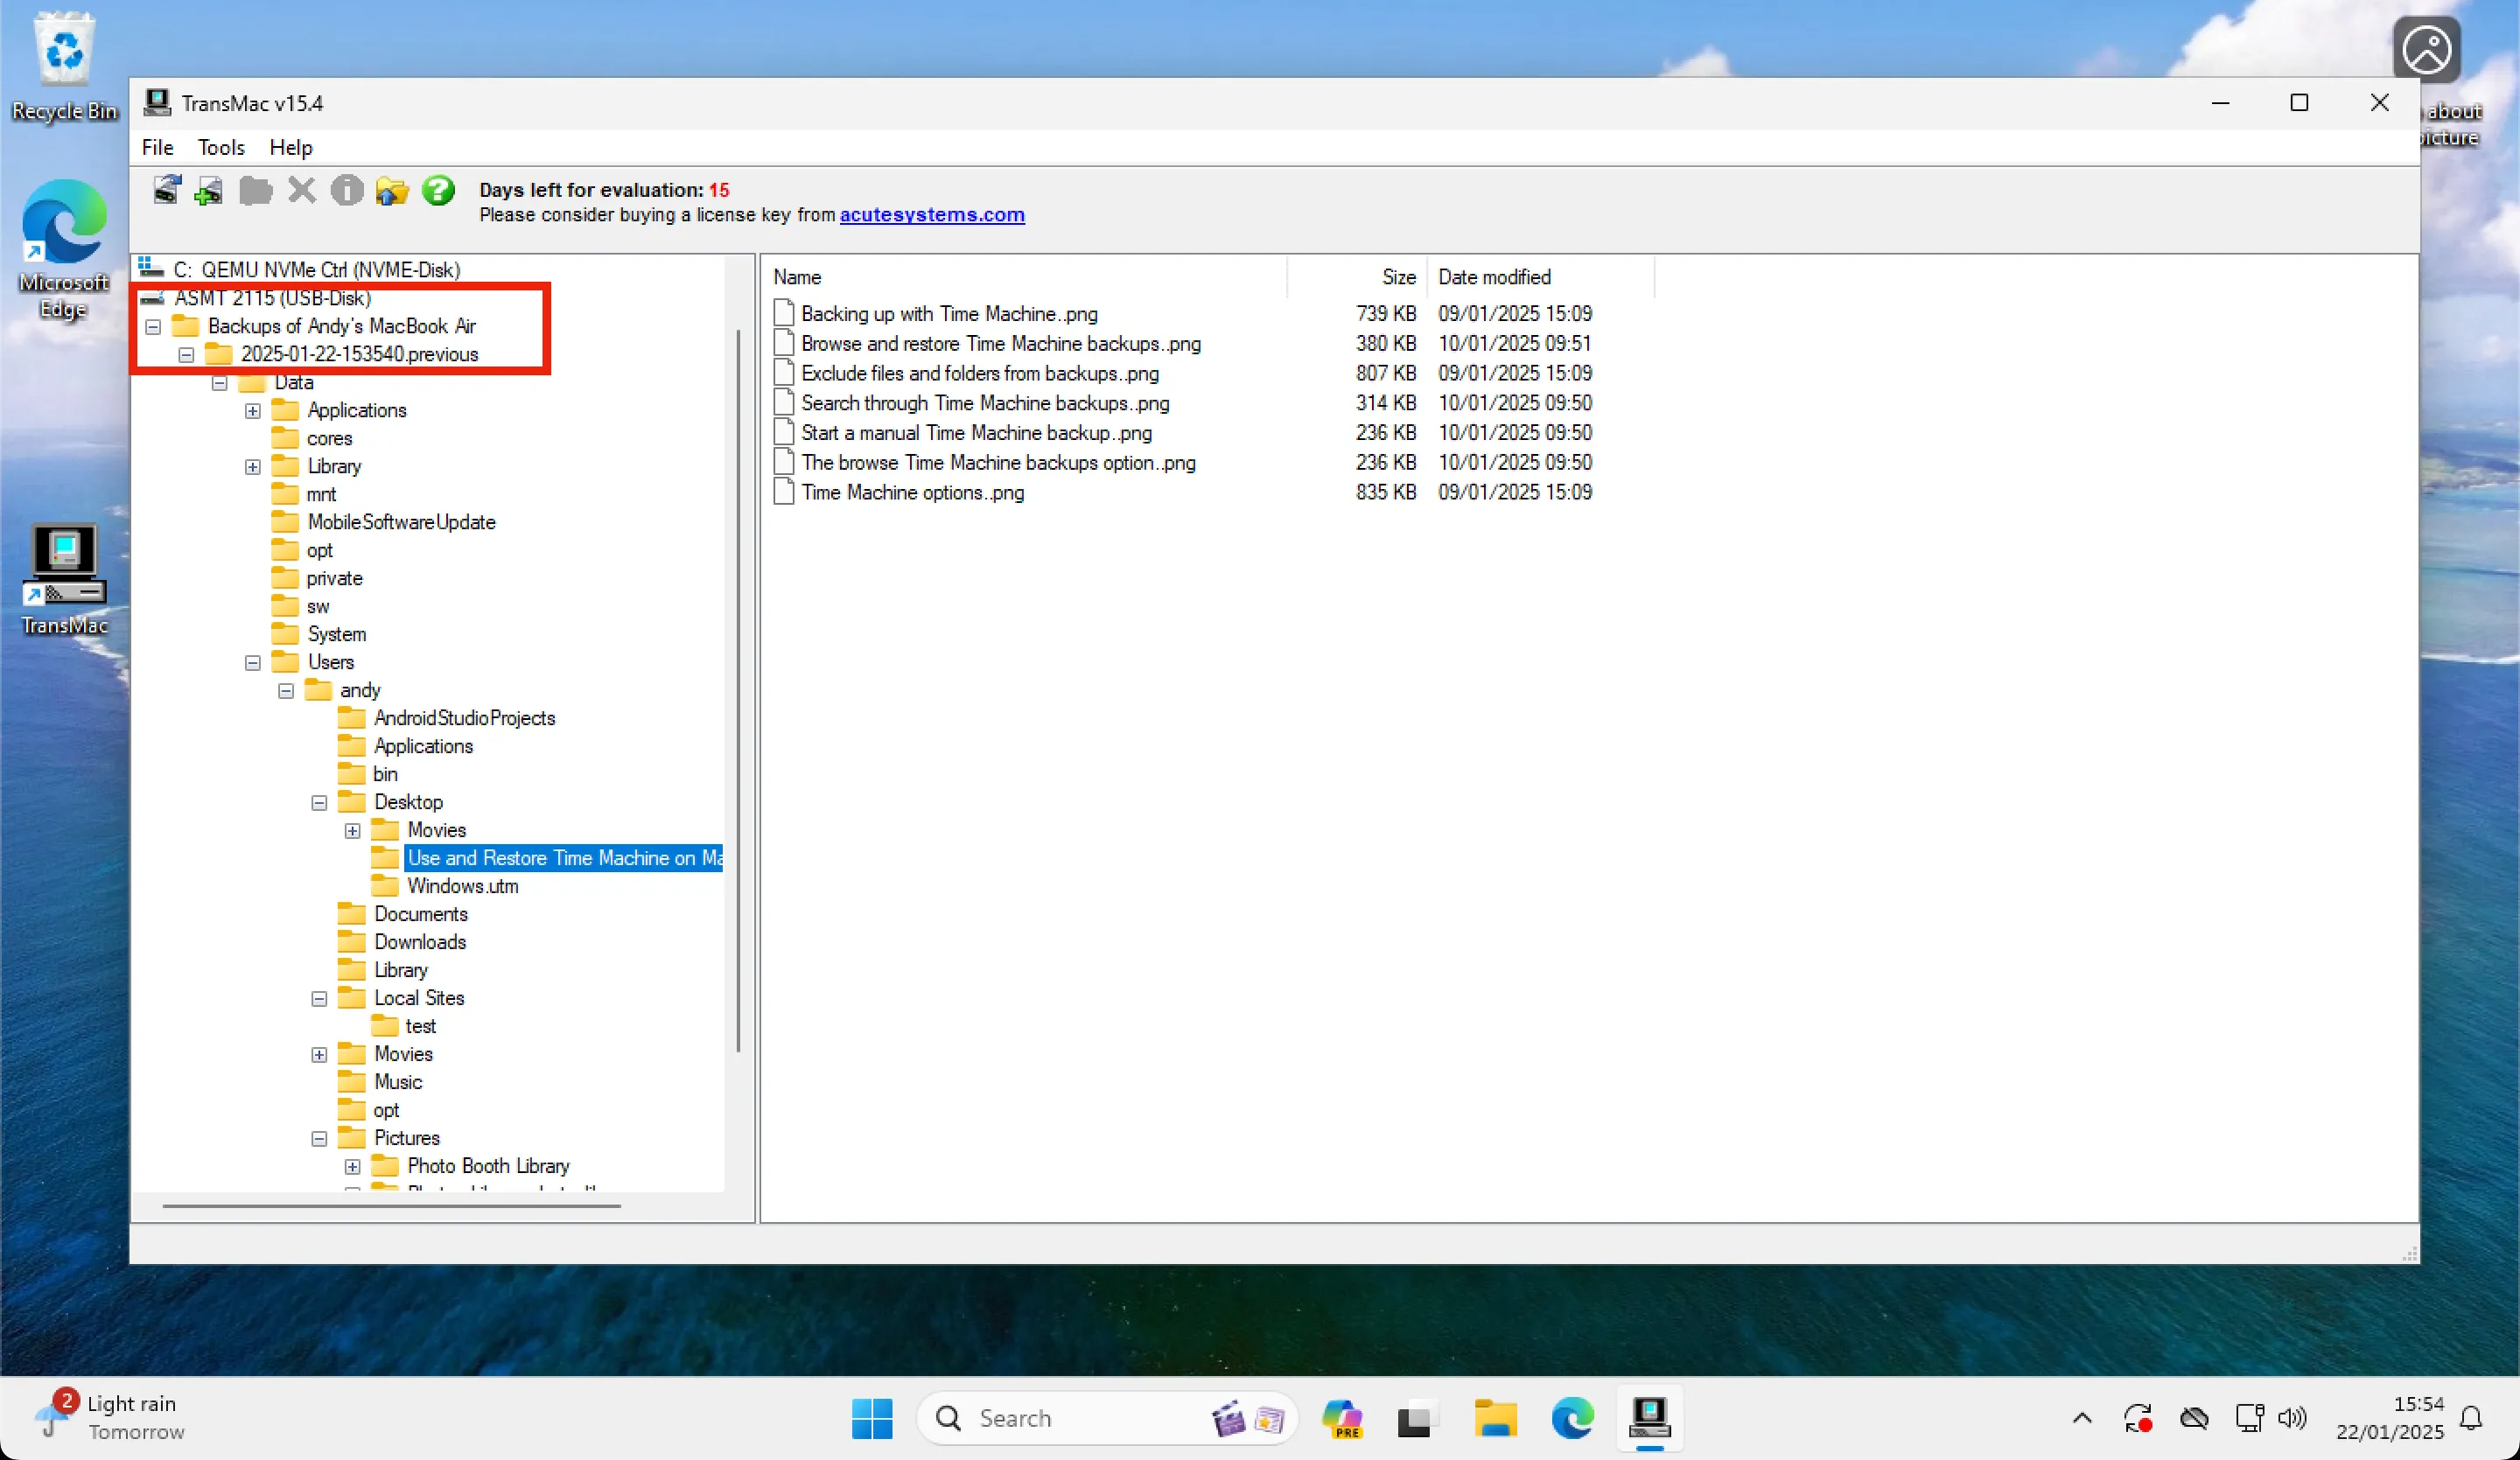
Task: Collapse the Local Sites folder node
Action: pyautogui.click(x=319, y=998)
